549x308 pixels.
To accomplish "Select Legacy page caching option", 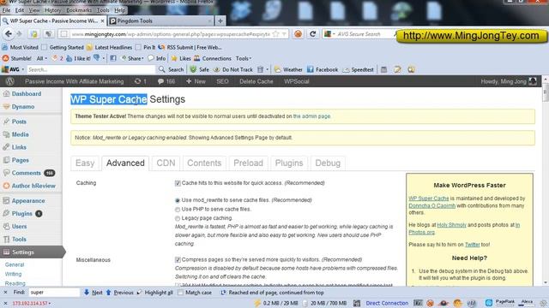I will coord(178,218).
